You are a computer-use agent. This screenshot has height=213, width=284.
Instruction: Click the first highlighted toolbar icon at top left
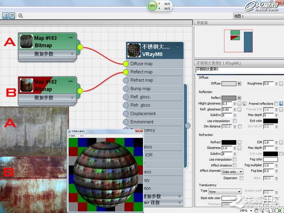coord(5,16)
